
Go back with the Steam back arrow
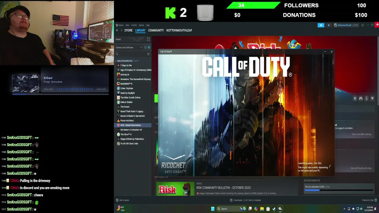point(117,30)
